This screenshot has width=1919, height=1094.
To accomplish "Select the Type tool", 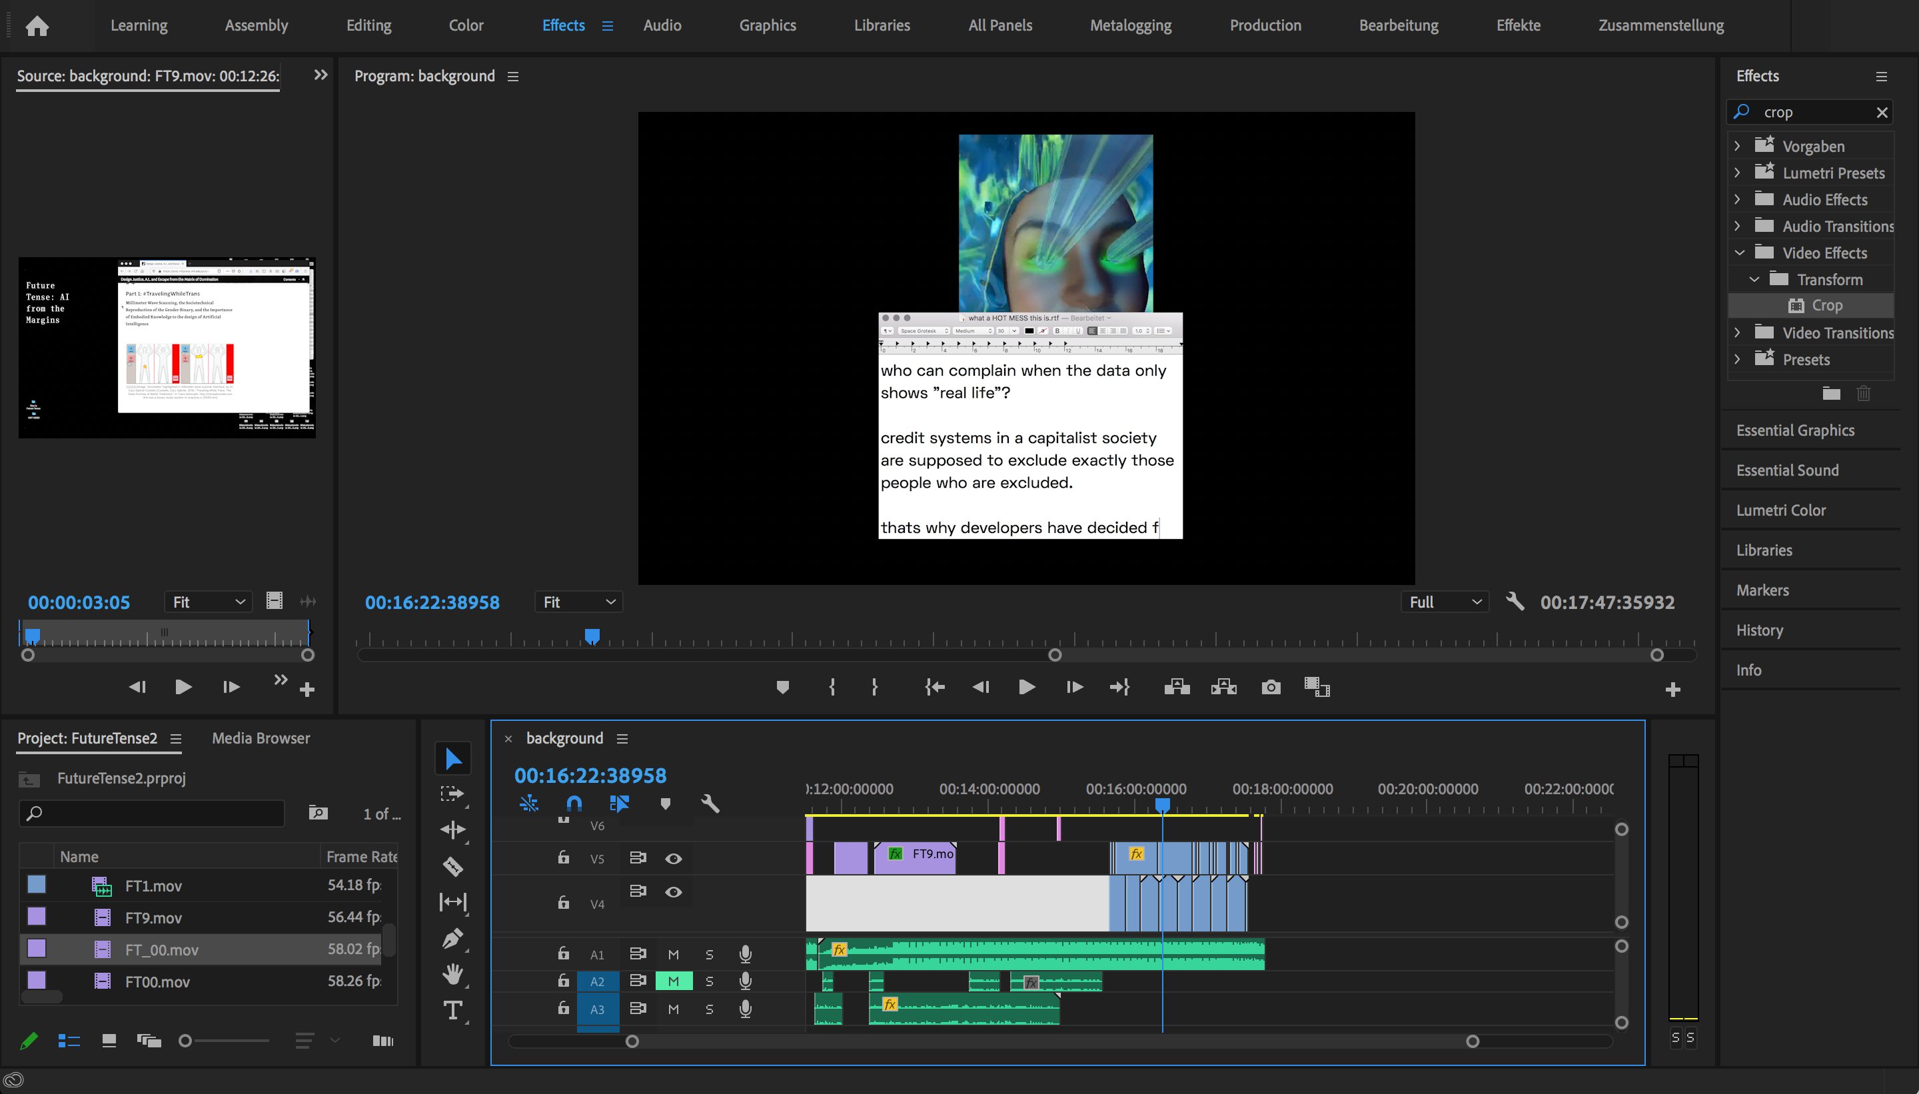I will (x=453, y=1011).
